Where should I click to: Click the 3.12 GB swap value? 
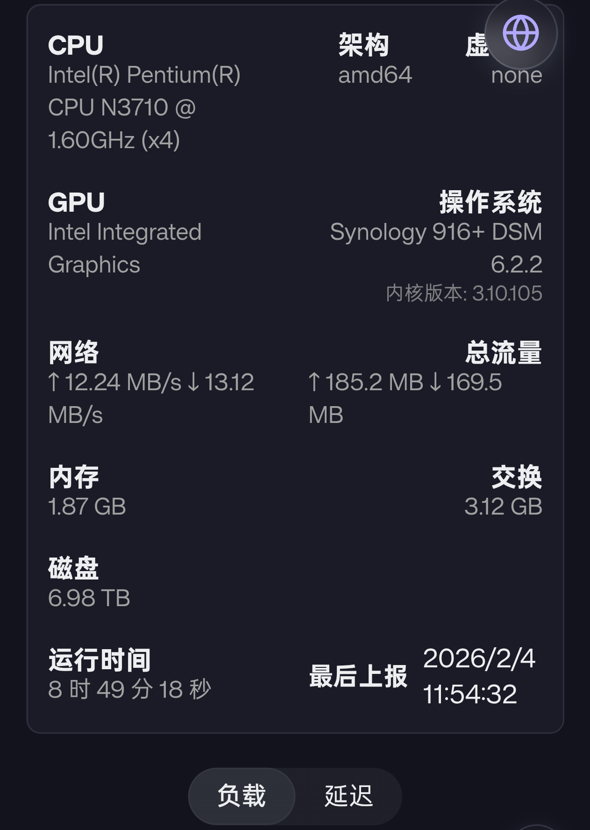coord(503,507)
